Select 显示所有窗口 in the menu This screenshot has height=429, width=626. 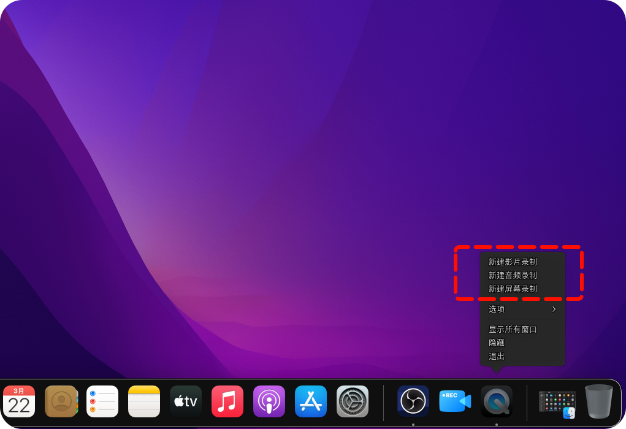pyautogui.click(x=513, y=329)
